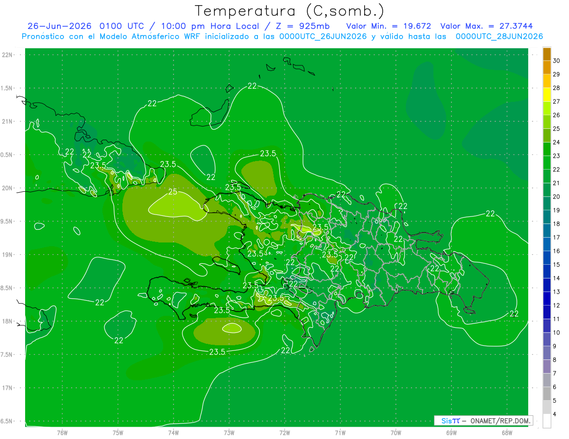Click the valid-until time "0000UTC_28JUN2026"
The height and width of the screenshot is (439, 569).
coord(499,36)
